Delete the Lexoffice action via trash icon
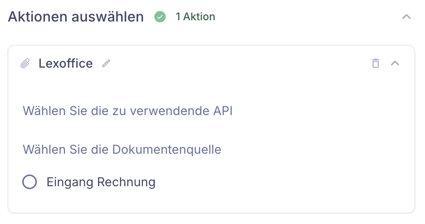 (x=376, y=63)
